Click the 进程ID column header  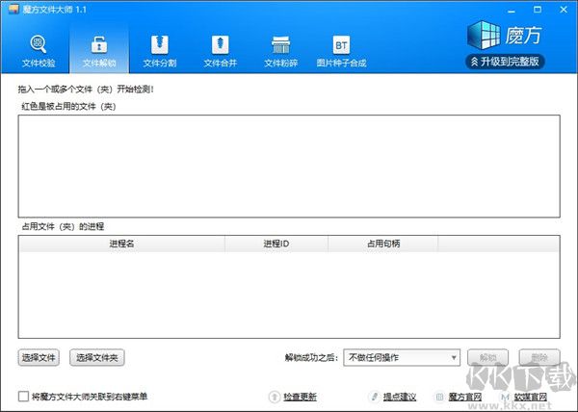276,244
